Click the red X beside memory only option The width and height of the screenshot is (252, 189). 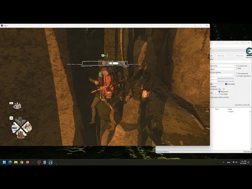[x=224, y=89]
